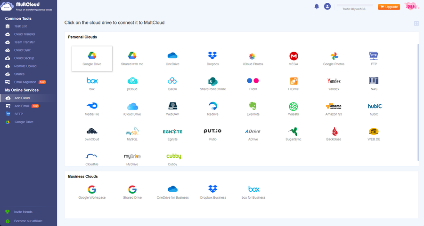The height and width of the screenshot is (226, 424).
Task: Add MyDrive cloud
Action: [x=132, y=159]
